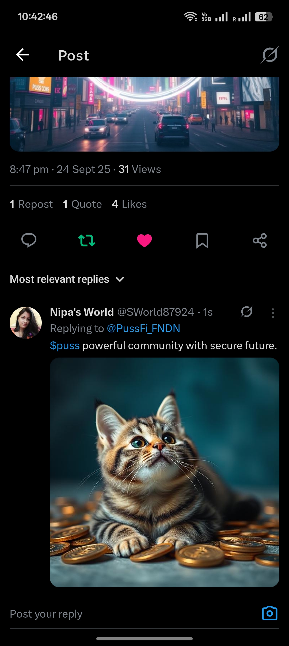289x646 pixels.
Task: Tap the $puss cashtag link
Action: point(65,346)
